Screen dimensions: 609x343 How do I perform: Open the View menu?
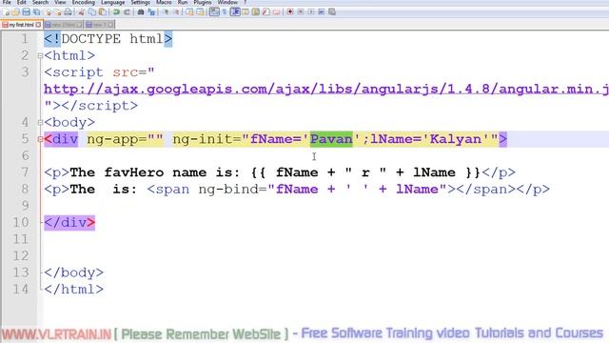[x=60, y=2]
